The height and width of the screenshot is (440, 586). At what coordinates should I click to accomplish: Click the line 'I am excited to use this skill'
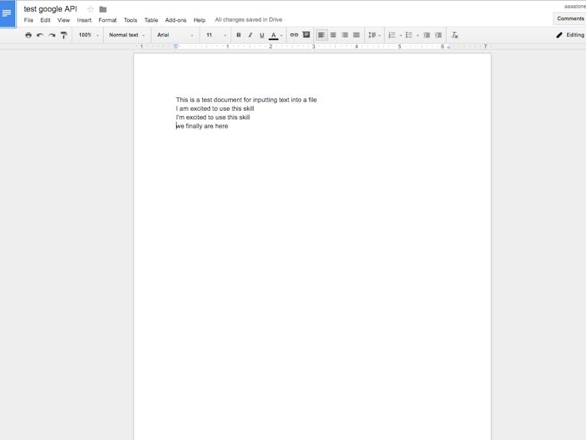tap(215, 108)
